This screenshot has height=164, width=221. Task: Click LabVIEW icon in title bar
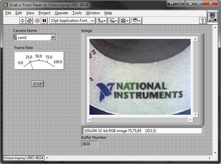coord(6,5)
